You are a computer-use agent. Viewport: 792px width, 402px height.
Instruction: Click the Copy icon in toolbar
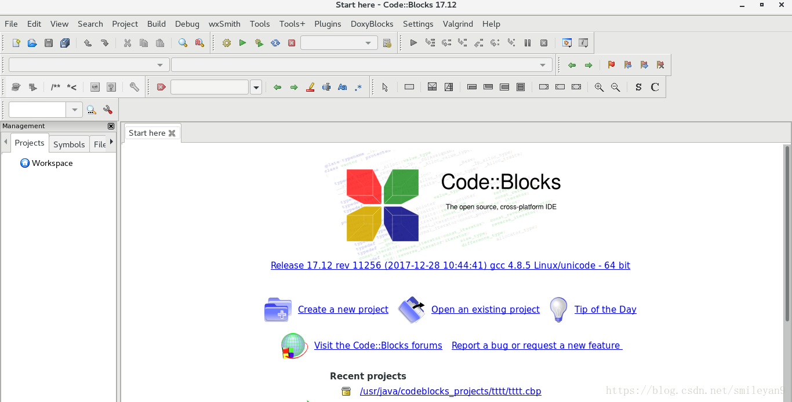click(144, 43)
